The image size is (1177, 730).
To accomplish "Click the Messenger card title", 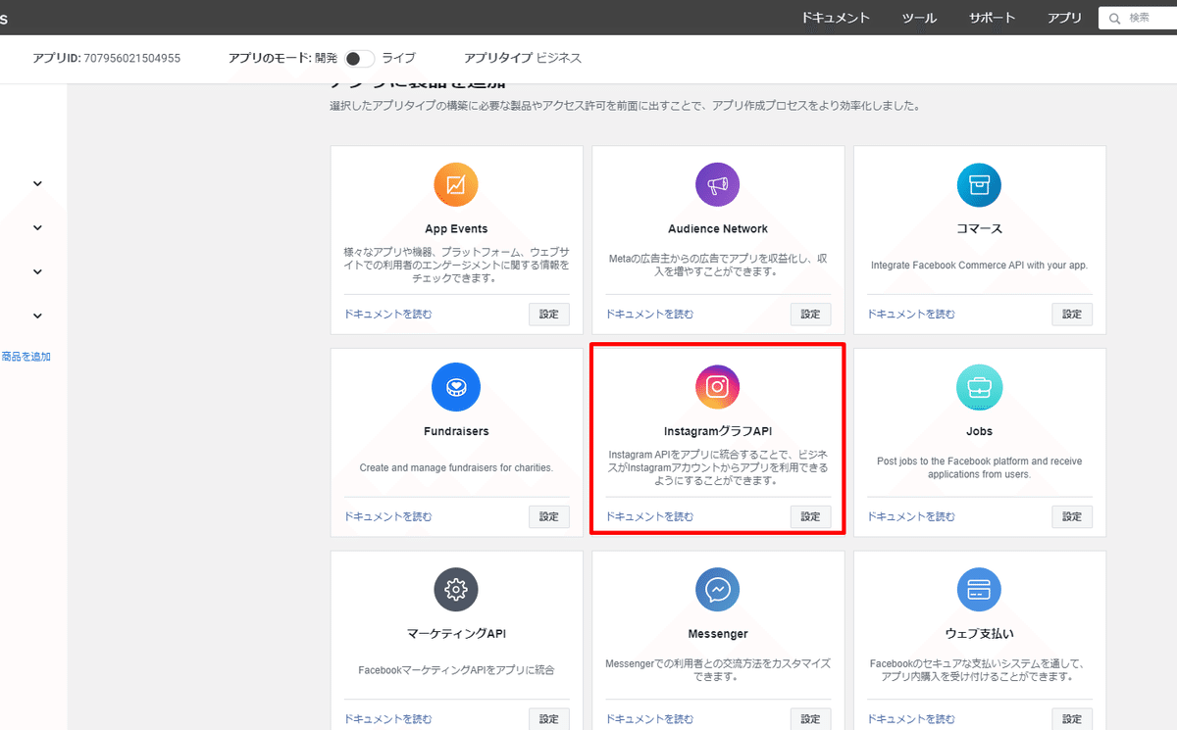I will (x=718, y=633).
